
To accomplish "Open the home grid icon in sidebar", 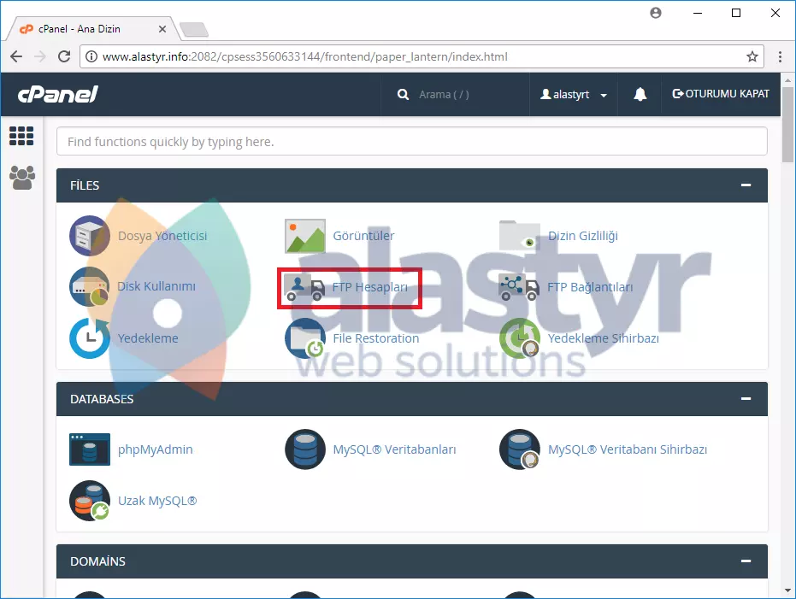I will pos(21,136).
